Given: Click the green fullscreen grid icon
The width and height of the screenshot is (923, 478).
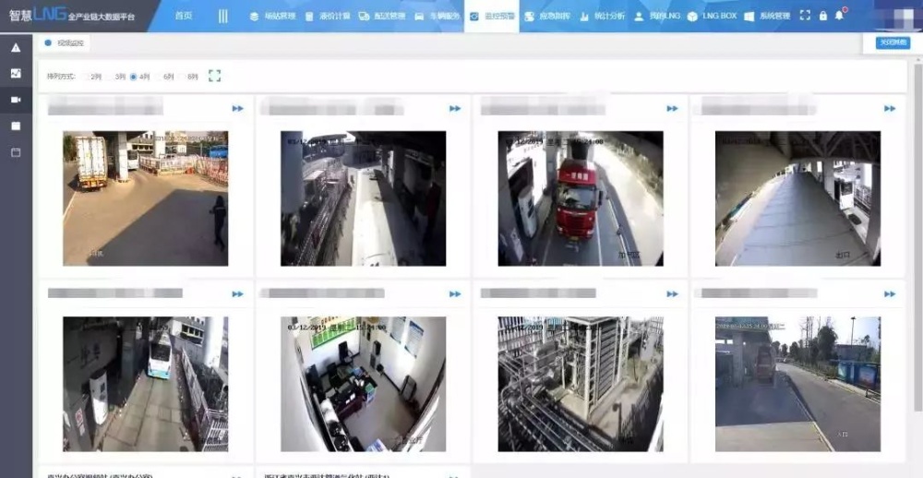Looking at the screenshot, I should pyautogui.click(x=215, y=76).
